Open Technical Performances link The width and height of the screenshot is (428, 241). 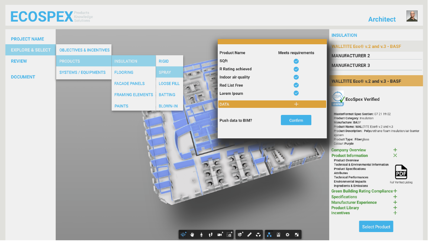[x=351, y=177]
